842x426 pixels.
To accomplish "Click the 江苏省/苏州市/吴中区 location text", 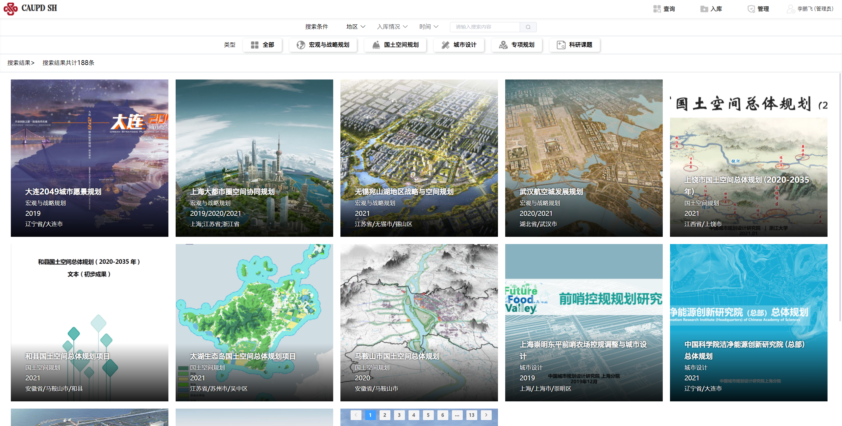I will point(219,389).
